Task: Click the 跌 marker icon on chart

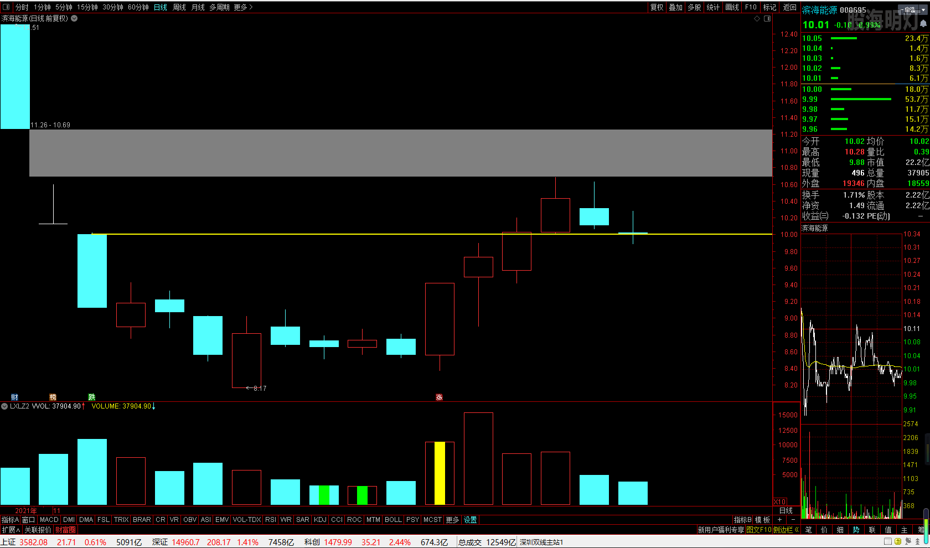Action: tap(92, 397)
